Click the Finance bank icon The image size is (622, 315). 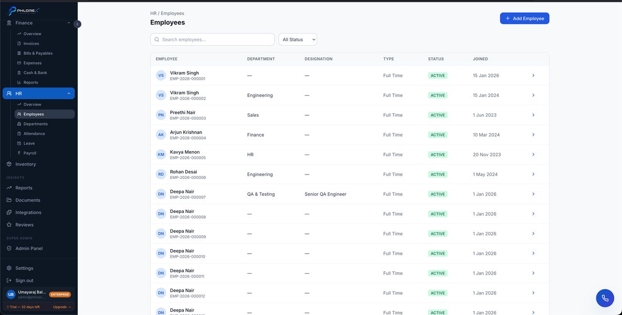[x=9, y=23]
